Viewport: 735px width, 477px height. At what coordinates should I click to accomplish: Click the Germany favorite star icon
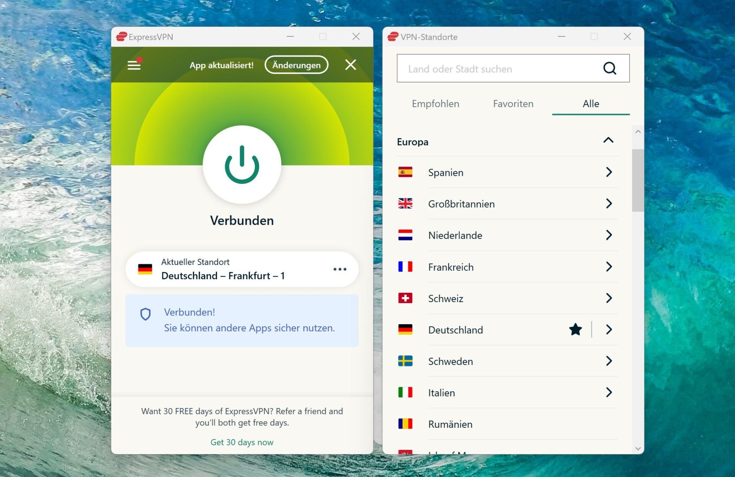click(577, 330)
